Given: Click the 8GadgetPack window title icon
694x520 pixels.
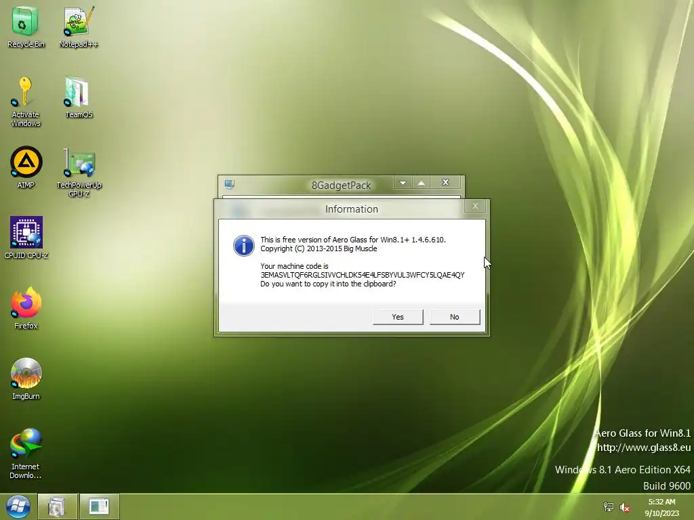Looking at the screenshot, I should point(229,184).
